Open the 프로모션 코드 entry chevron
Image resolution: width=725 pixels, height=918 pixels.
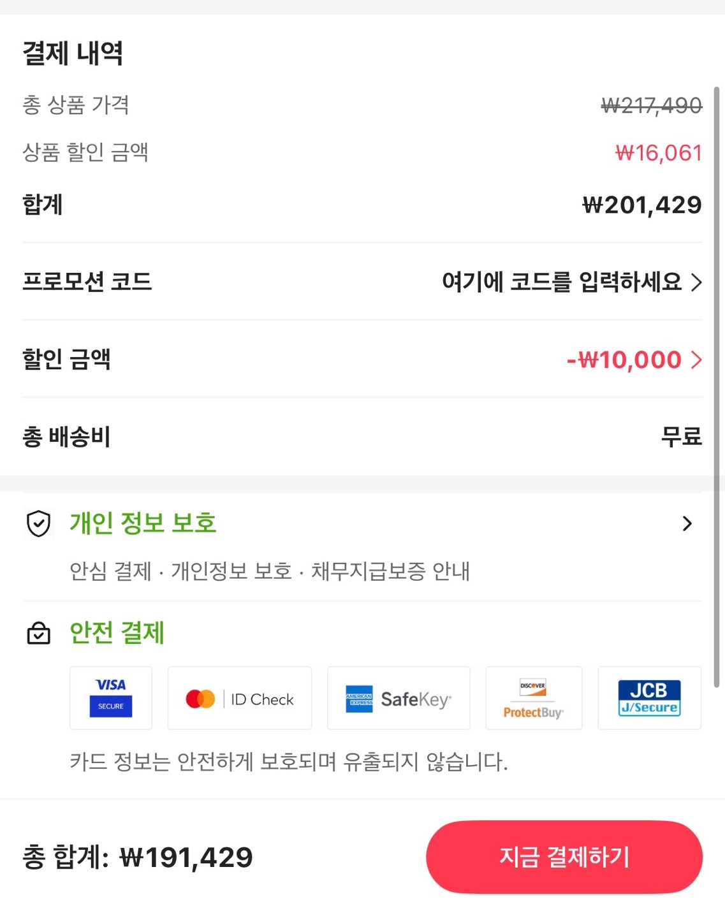[x=697, y=282]
